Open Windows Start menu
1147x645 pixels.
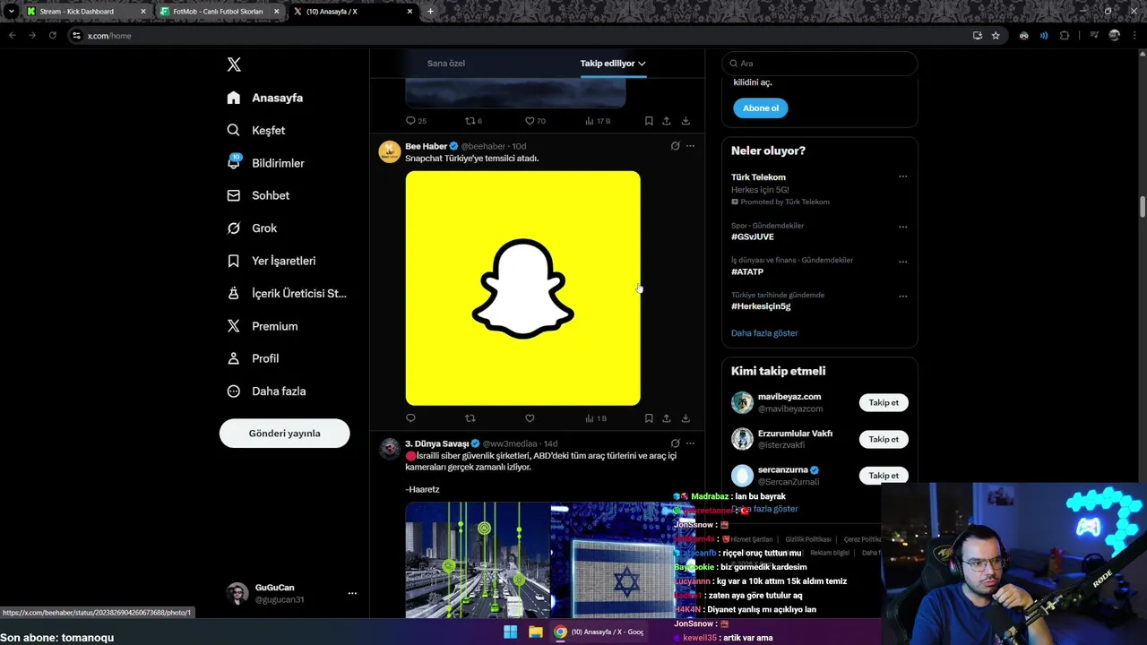[x=510, y=632]
